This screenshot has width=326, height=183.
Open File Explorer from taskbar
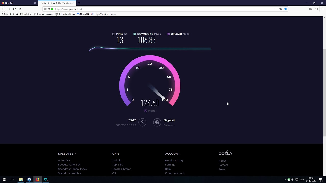tap(21, 179)
